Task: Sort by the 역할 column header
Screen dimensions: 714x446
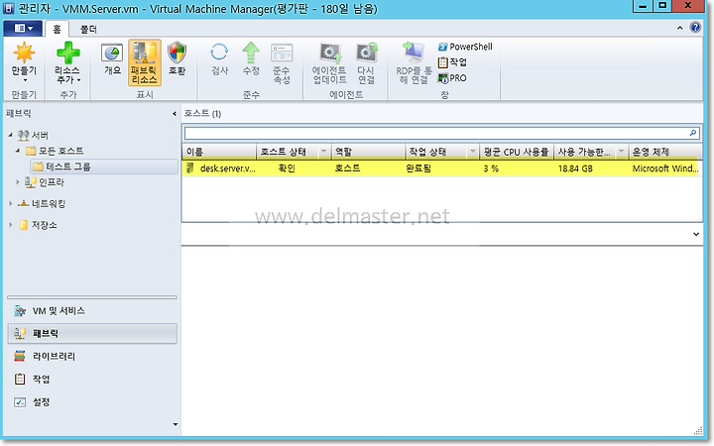Action: pos(368,152)
